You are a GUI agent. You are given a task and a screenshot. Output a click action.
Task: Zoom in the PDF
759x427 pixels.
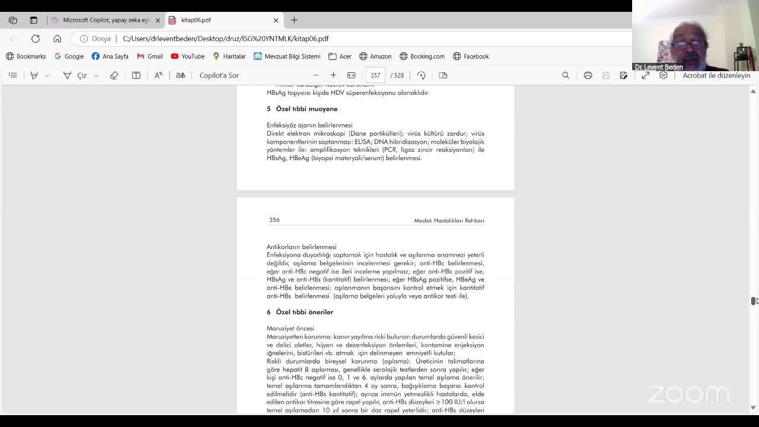point(333,75)
